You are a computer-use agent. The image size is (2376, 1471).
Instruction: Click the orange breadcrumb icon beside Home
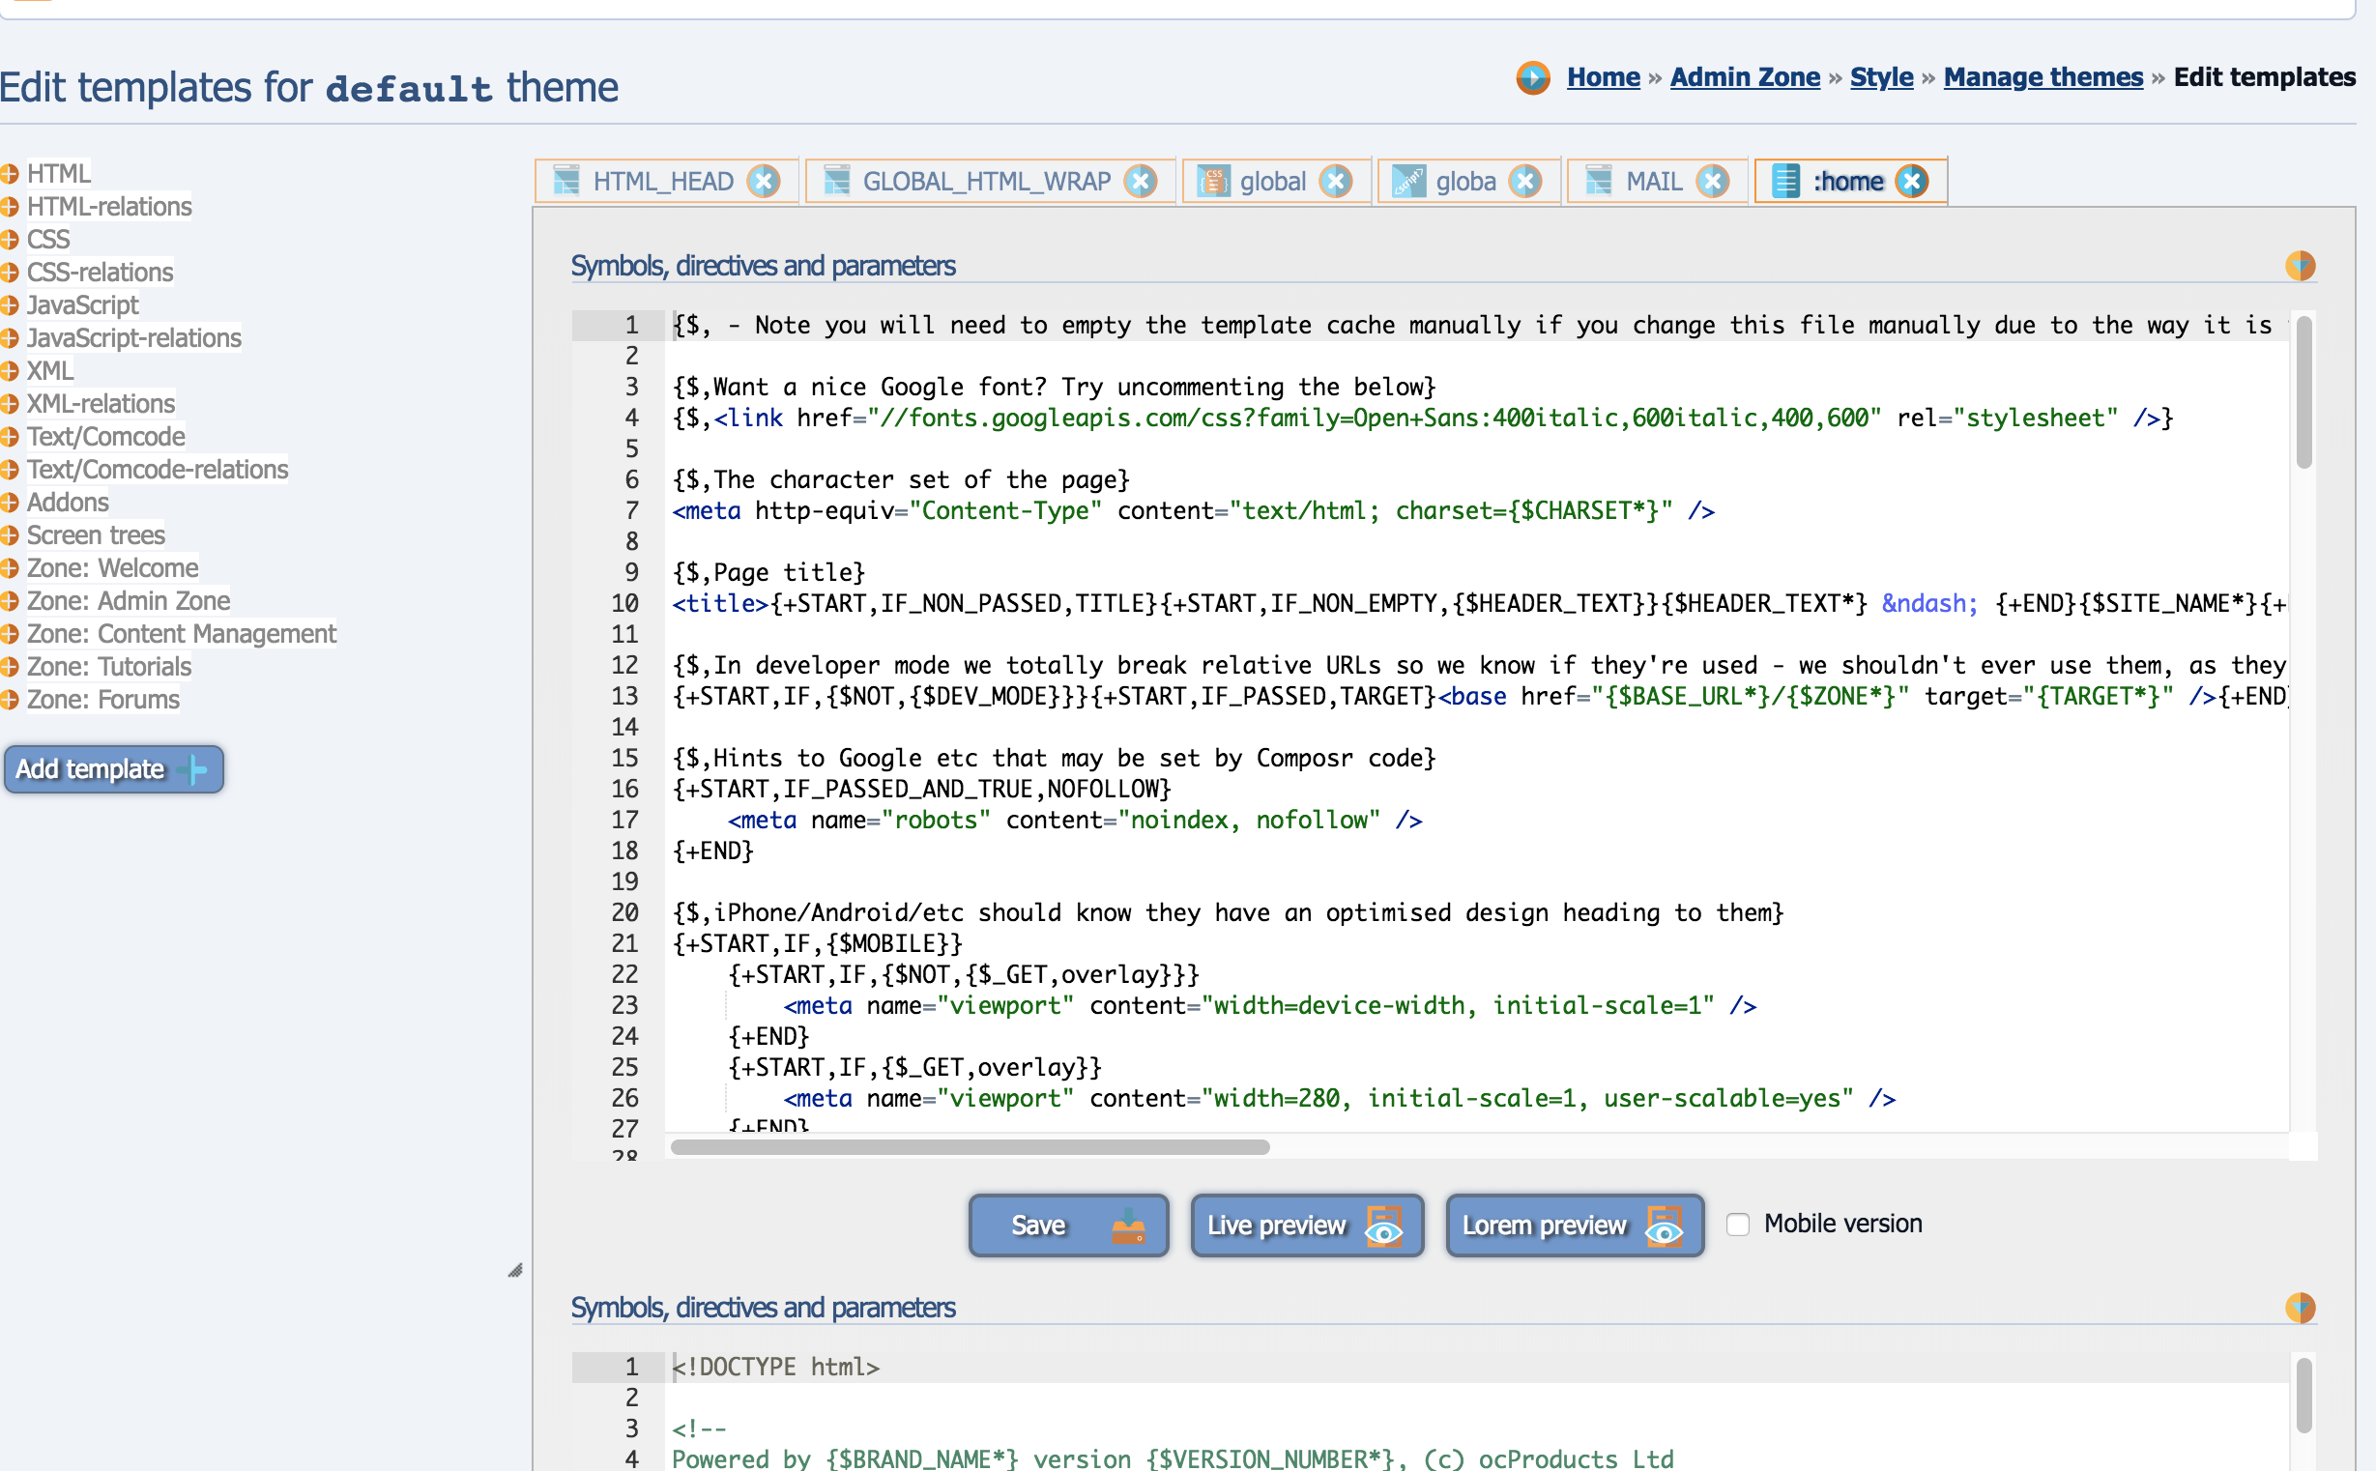click(x=1532, y=78)
